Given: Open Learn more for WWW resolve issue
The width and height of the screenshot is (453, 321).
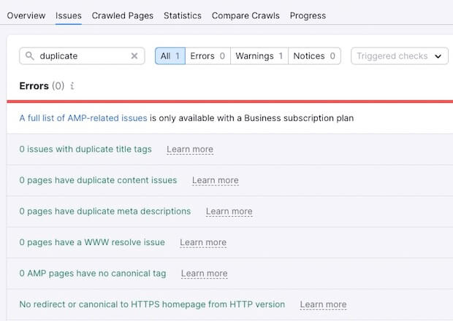Looking at the screenshot, I should click(203, 242).
